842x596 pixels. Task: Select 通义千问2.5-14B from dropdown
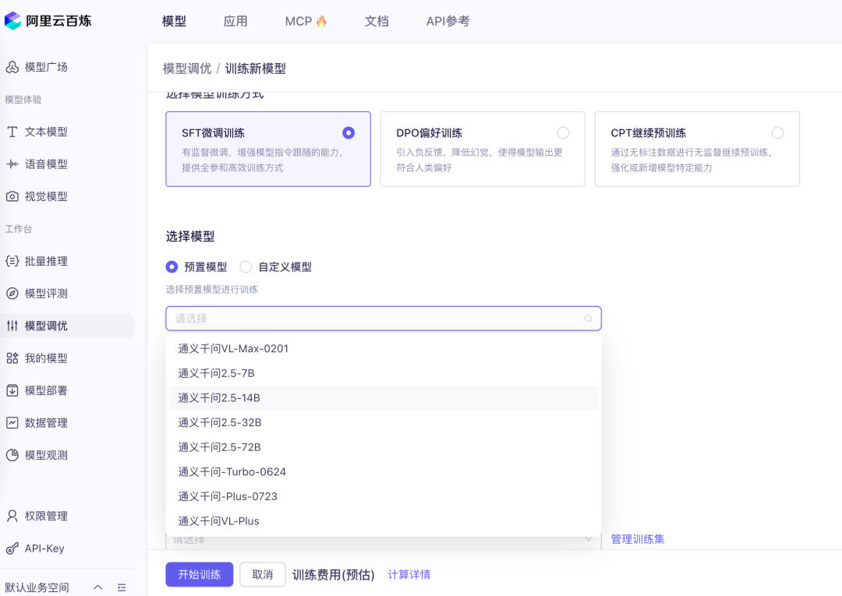(x=384, y=398)
